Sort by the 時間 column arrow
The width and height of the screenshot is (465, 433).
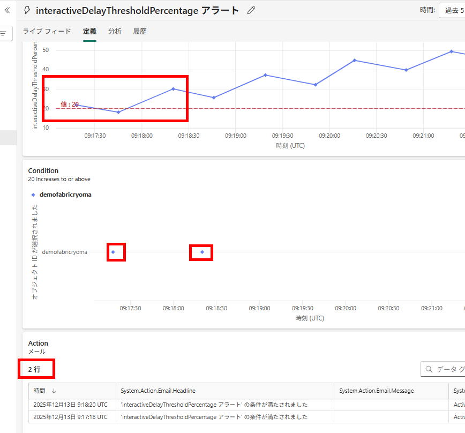click(x=54, y=391)
